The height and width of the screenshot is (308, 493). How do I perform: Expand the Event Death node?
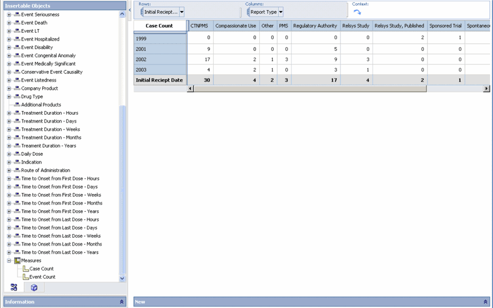(9, 23)
